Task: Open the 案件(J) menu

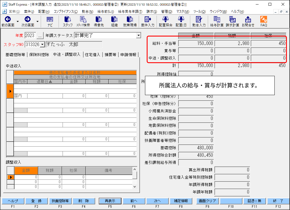Action: pyautogui.click(x=29, y=11)
